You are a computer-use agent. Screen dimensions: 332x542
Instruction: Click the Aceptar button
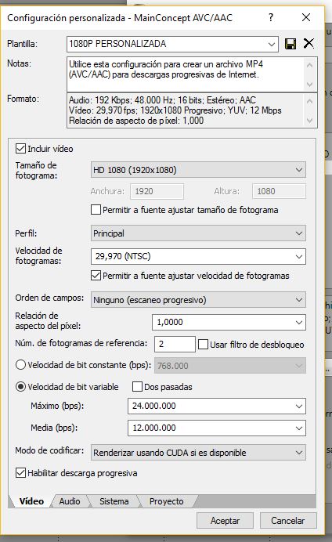point(225,521)
